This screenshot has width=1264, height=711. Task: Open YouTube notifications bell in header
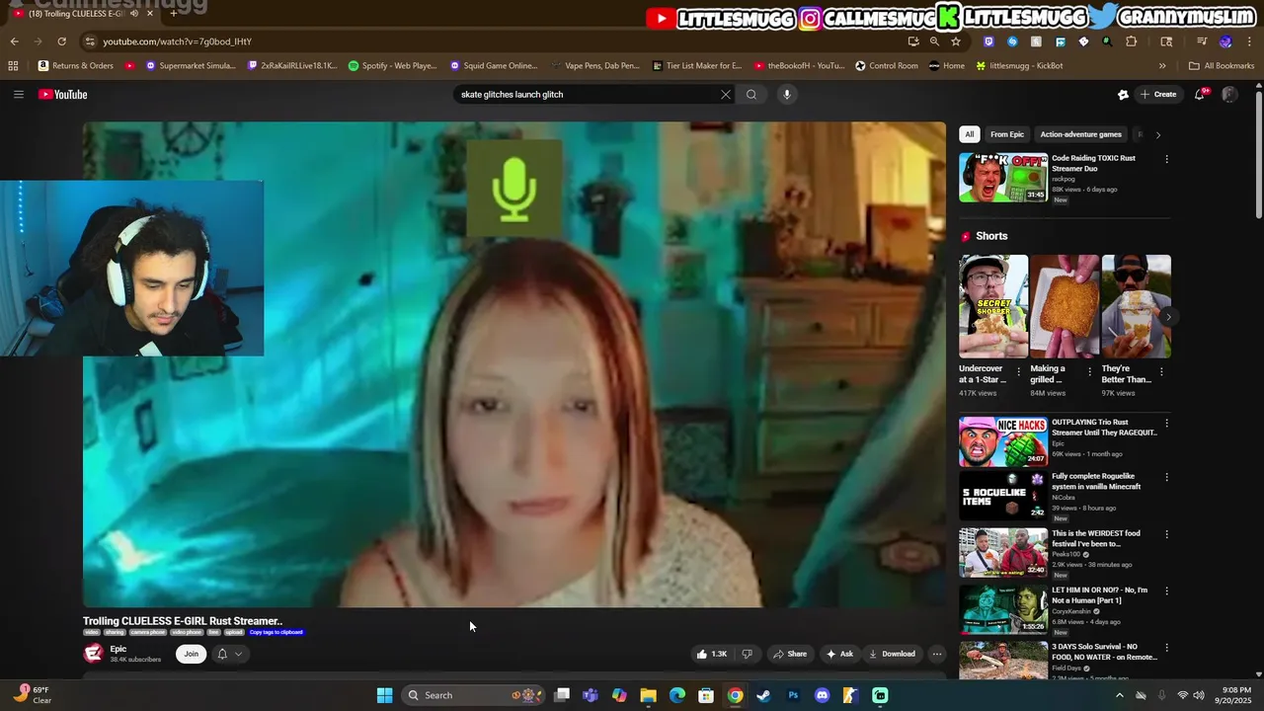tap(1200, 95)
